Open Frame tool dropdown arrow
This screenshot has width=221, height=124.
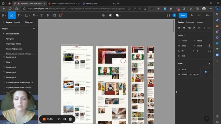[x=22, y=15]
